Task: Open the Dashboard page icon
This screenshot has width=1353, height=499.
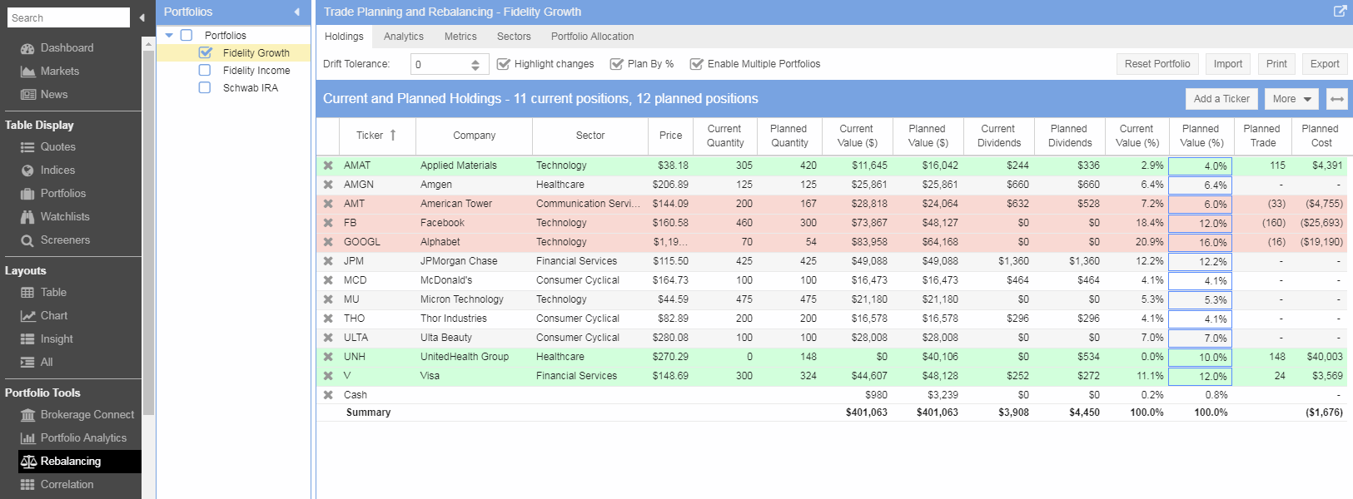Action: click(x=27, y=48)
